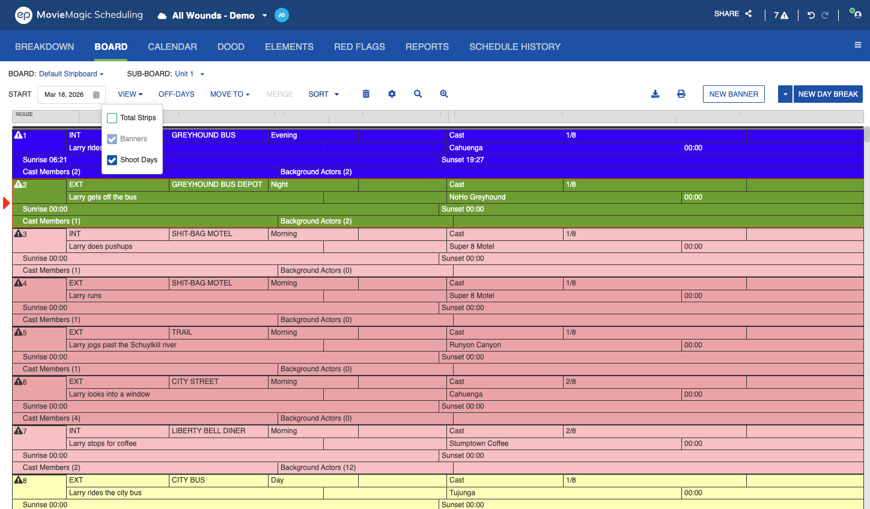
Task: Open the Unit 1 sub-board dropdown
Action: click(x=189, y=74)
